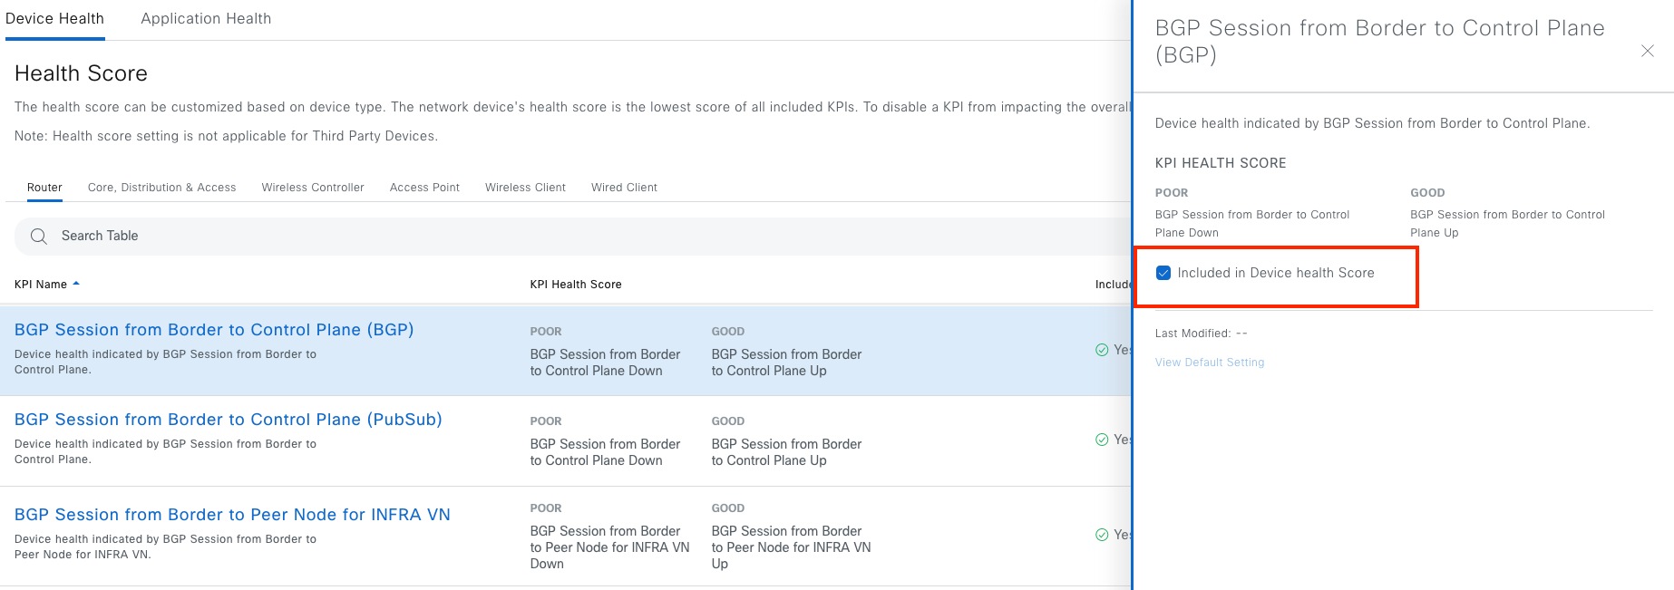Click the KPI Name sort arrow

point(76,284)
